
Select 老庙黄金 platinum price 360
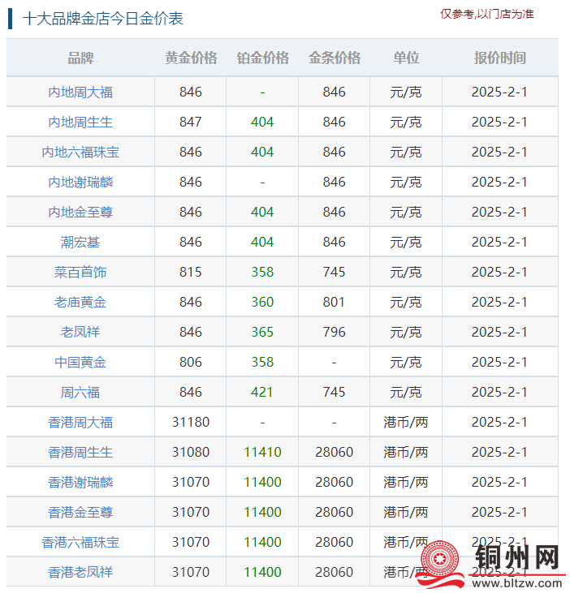[262, 302]
